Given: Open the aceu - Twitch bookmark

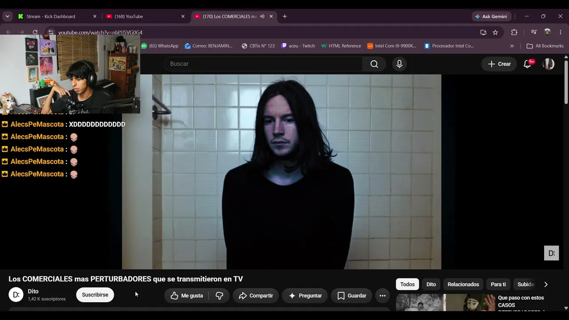Looking at the screenshot, I should (298, 46).
